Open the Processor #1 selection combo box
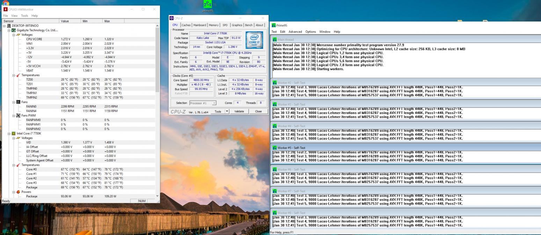The image size is (541, 235). [x=203, y=103]
